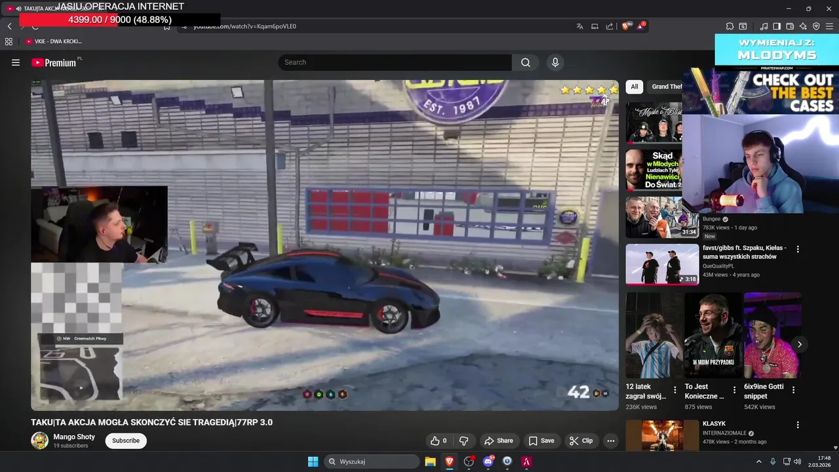Go back with the browser back arrow
839x472 pixels.
pos(9,26)
